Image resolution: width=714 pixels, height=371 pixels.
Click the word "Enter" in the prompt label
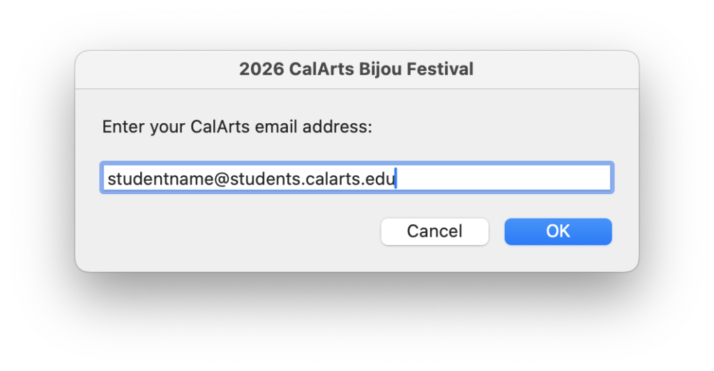click(123, 127)
